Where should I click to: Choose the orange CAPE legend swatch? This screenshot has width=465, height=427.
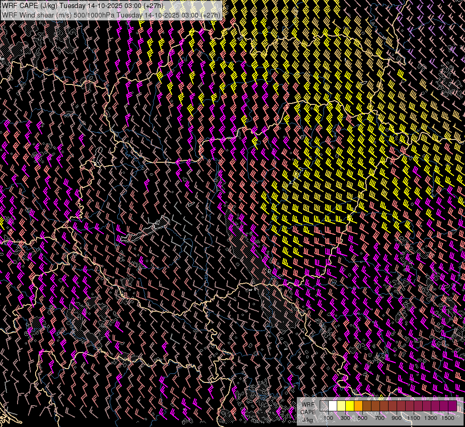pos(358,406)
